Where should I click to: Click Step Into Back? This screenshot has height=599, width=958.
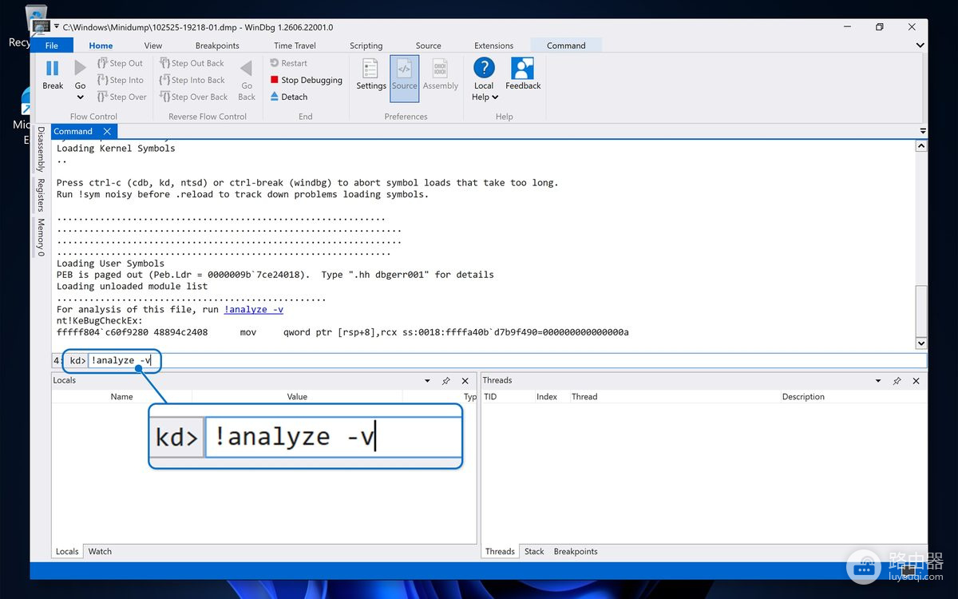click(x=192, y=80)
